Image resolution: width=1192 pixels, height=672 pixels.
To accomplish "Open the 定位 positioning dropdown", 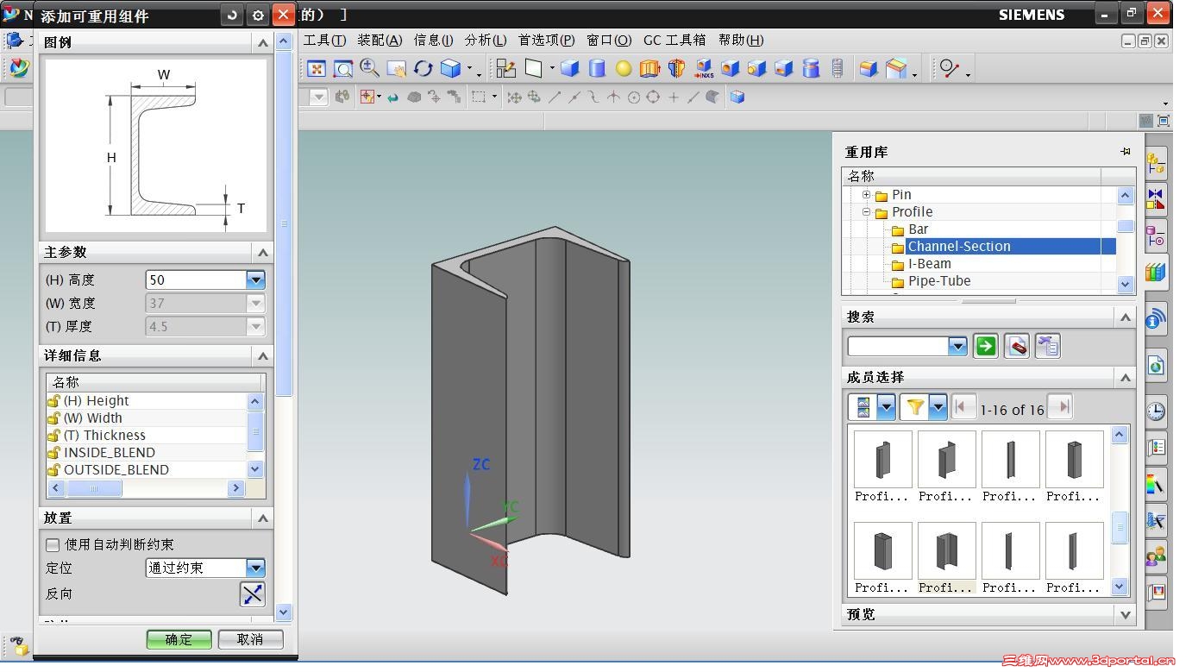I will click(x=255, y=568).
